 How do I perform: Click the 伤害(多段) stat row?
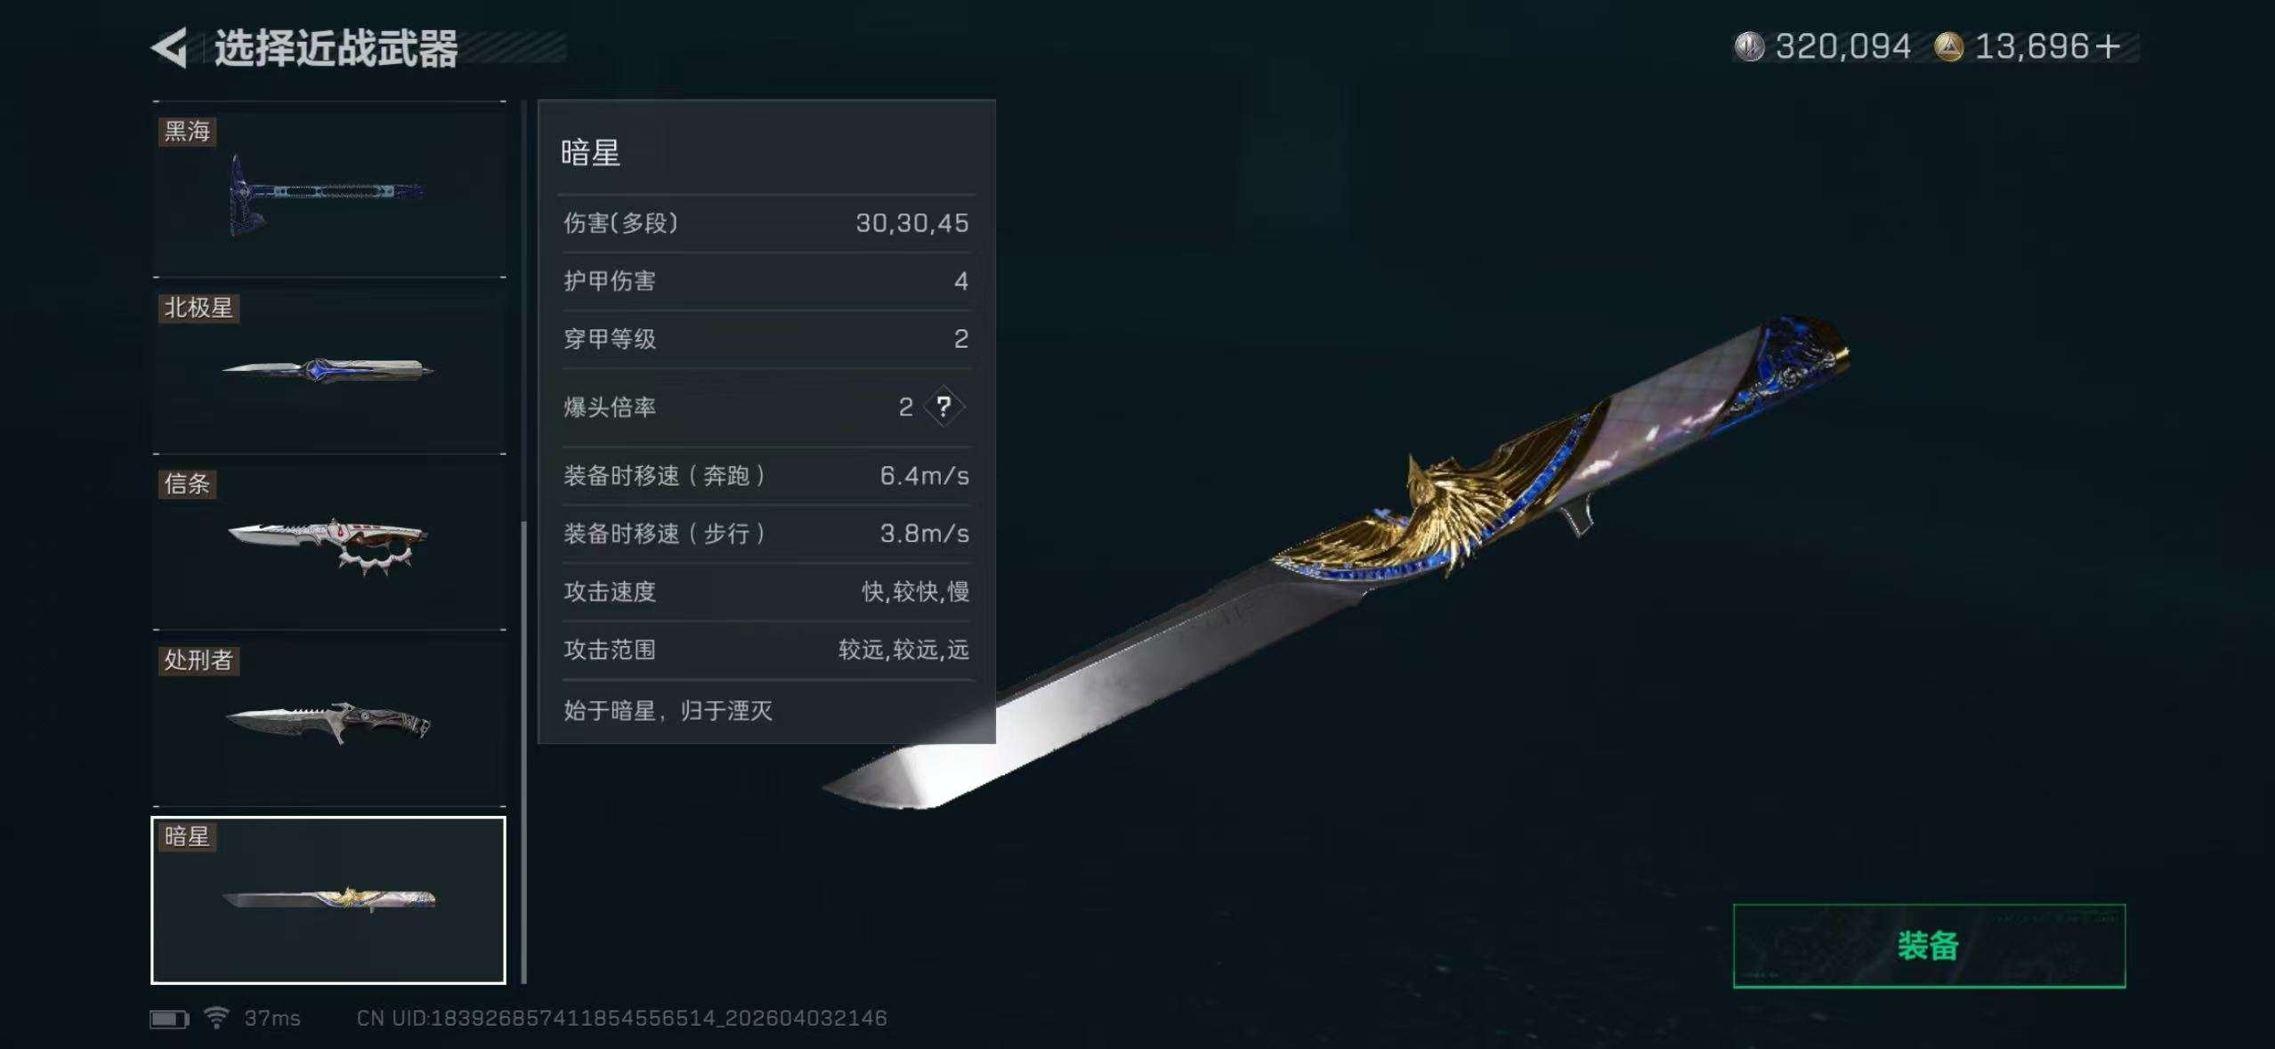765,223
